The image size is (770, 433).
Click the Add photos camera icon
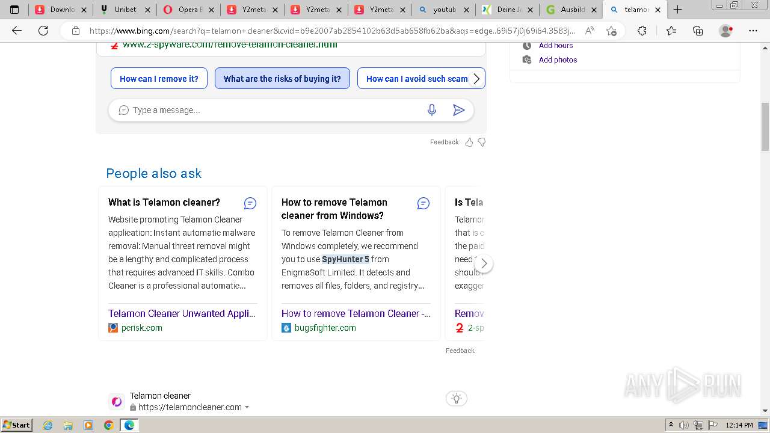pos(527,60)
